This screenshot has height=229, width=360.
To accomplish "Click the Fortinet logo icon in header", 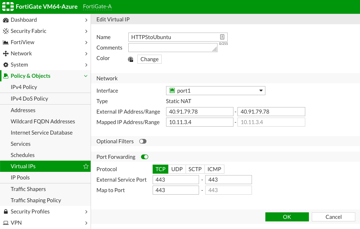I will point(8,7).
